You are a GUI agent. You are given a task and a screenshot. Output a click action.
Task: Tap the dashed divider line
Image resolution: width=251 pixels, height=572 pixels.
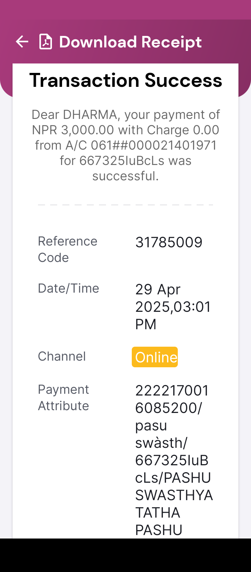point(125,205)
